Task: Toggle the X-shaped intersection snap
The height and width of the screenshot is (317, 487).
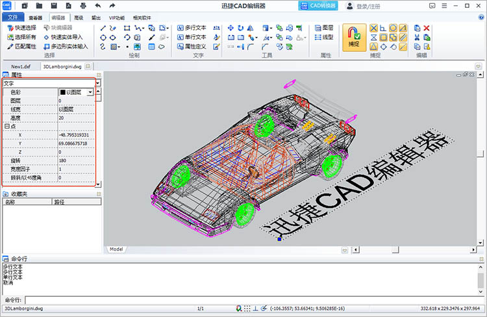Action: (373, 29)
